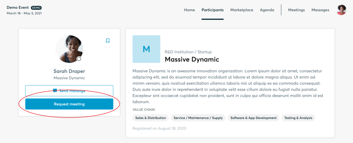Open the user avatar menu in top right

[341, 10]
